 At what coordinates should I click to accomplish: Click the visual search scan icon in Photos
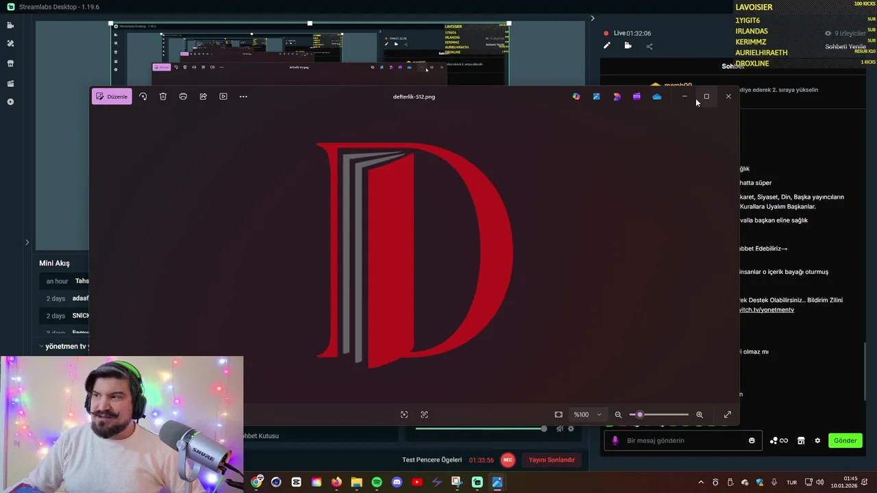coord(404,414)
